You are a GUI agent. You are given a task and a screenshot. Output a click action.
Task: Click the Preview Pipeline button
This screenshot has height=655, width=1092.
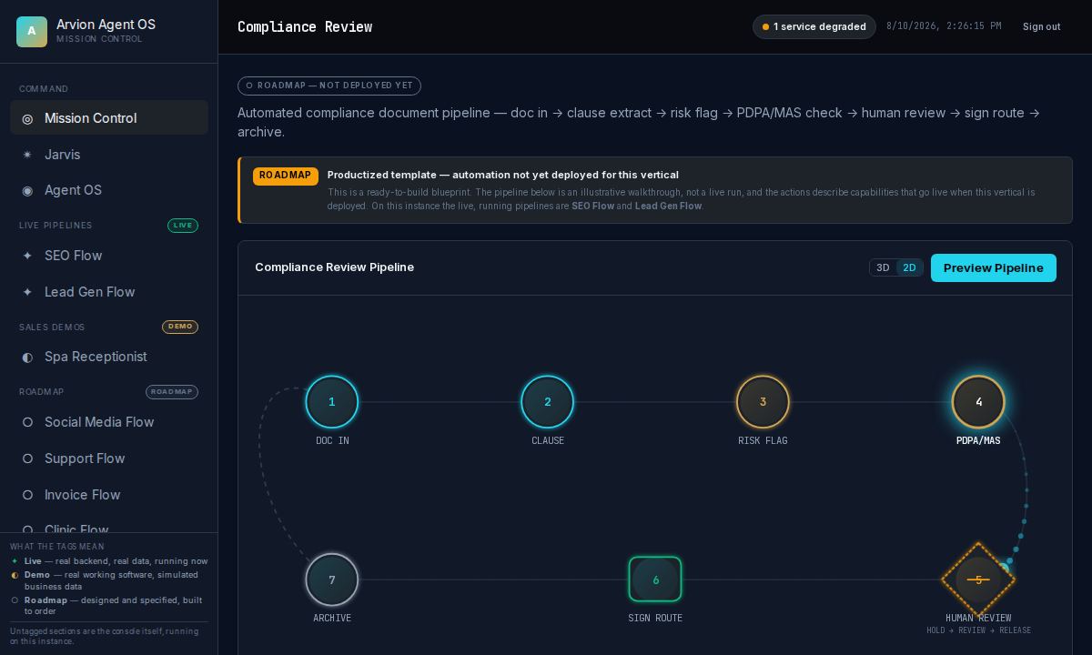point(994,267)
